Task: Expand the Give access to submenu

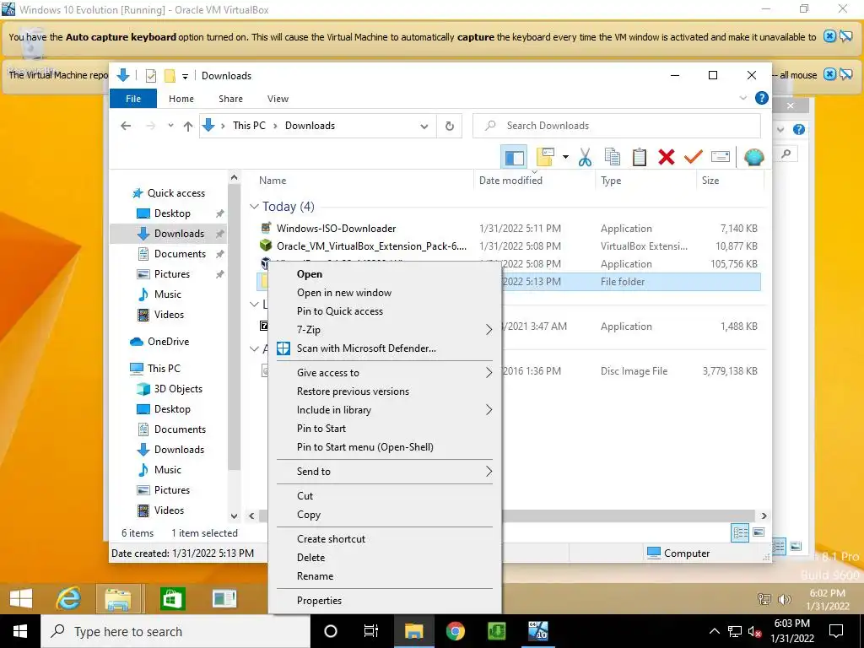Action: (489, 372)
